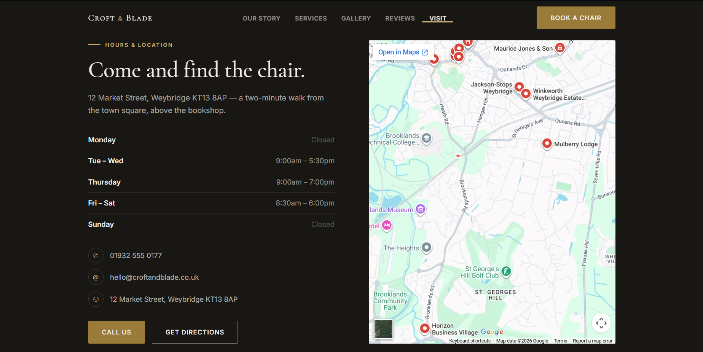Click the Horizon Business Village map pin
703x352 pixels.
(x=425, y=328)
